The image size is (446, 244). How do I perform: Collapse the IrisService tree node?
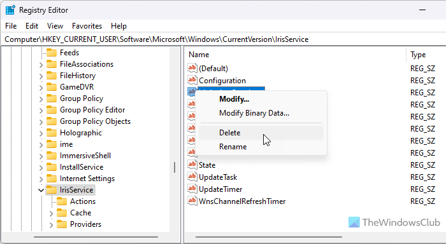[41, 190]
